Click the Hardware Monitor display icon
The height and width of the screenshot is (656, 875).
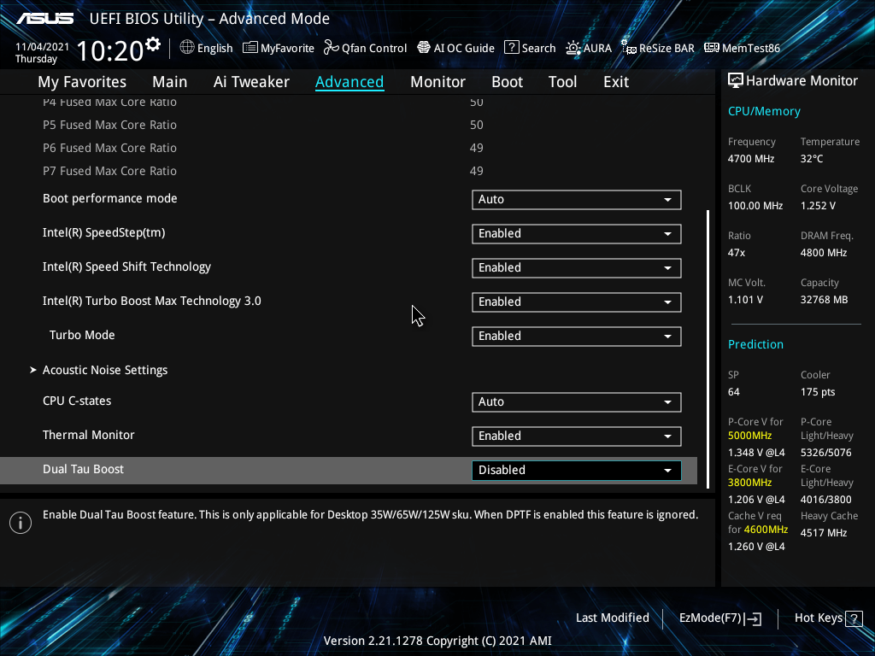pyautogui.click(x=736, y=81)
